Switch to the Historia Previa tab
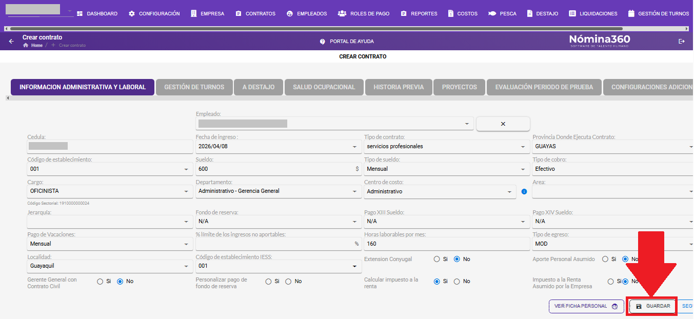The image size is (694, 319). (399, 87)
